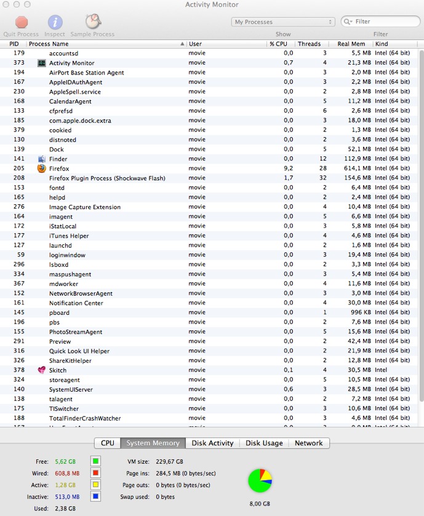Image resolution: width=424 pixels, height=516 pixels.
Task: Sort by the User column header
Action: point(226,44)
